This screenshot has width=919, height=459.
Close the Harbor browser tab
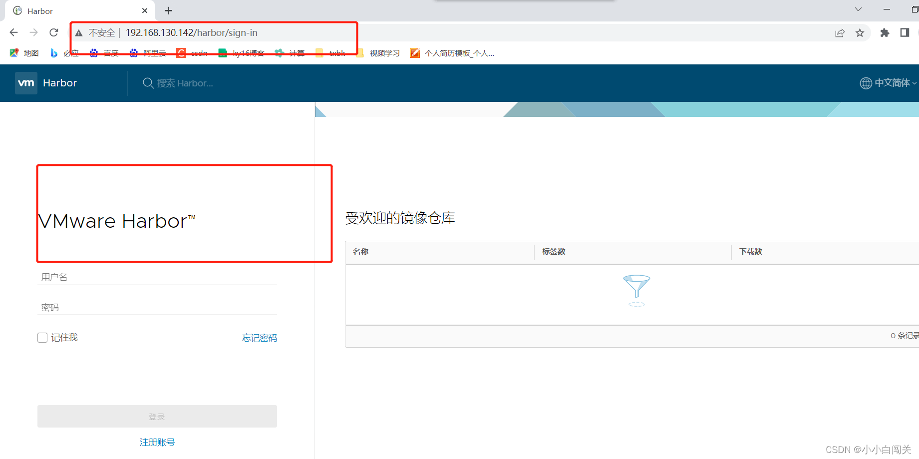coord(145,10)
